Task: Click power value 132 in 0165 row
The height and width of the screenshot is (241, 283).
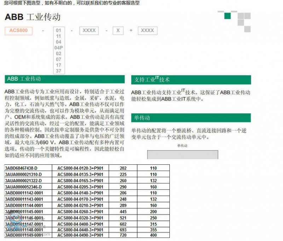Action: [154, 181]
